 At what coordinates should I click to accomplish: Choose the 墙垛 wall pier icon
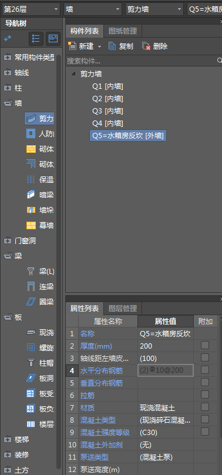pos(31,210)
